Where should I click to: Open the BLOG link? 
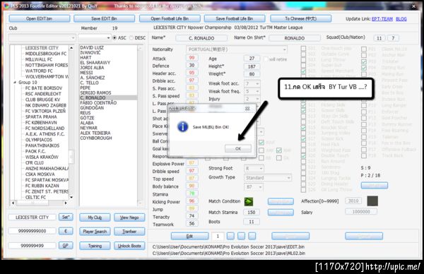coord(401,19)
